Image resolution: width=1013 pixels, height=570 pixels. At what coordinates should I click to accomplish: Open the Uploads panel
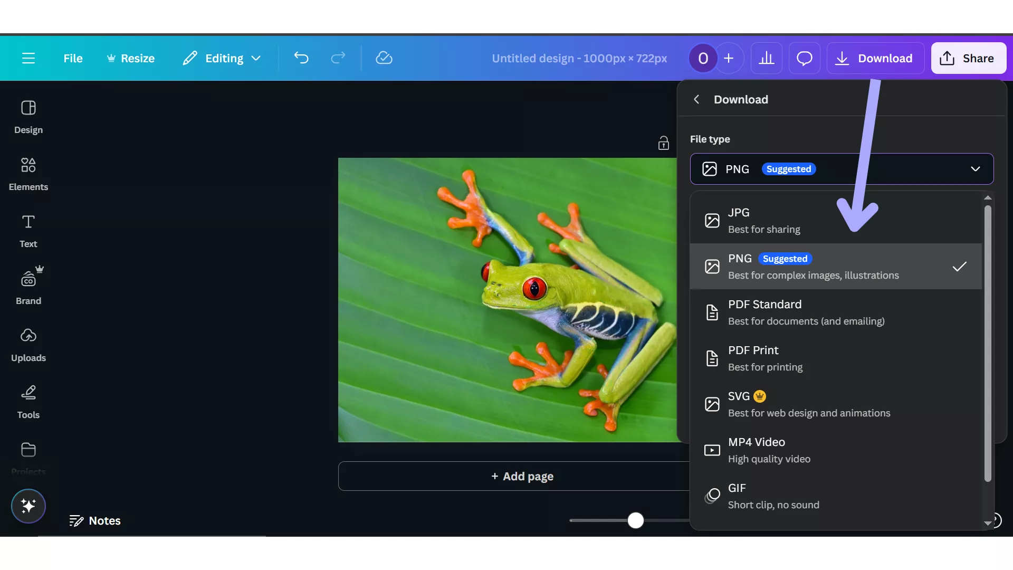pyautogui.click(x=28, y=344)
